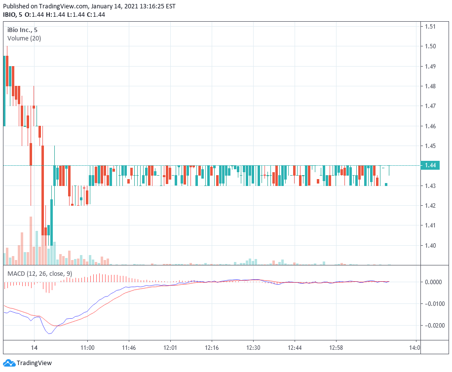Click the 1.40 price axis label
Screen dimensions: 452x372
tap(430, 246)
